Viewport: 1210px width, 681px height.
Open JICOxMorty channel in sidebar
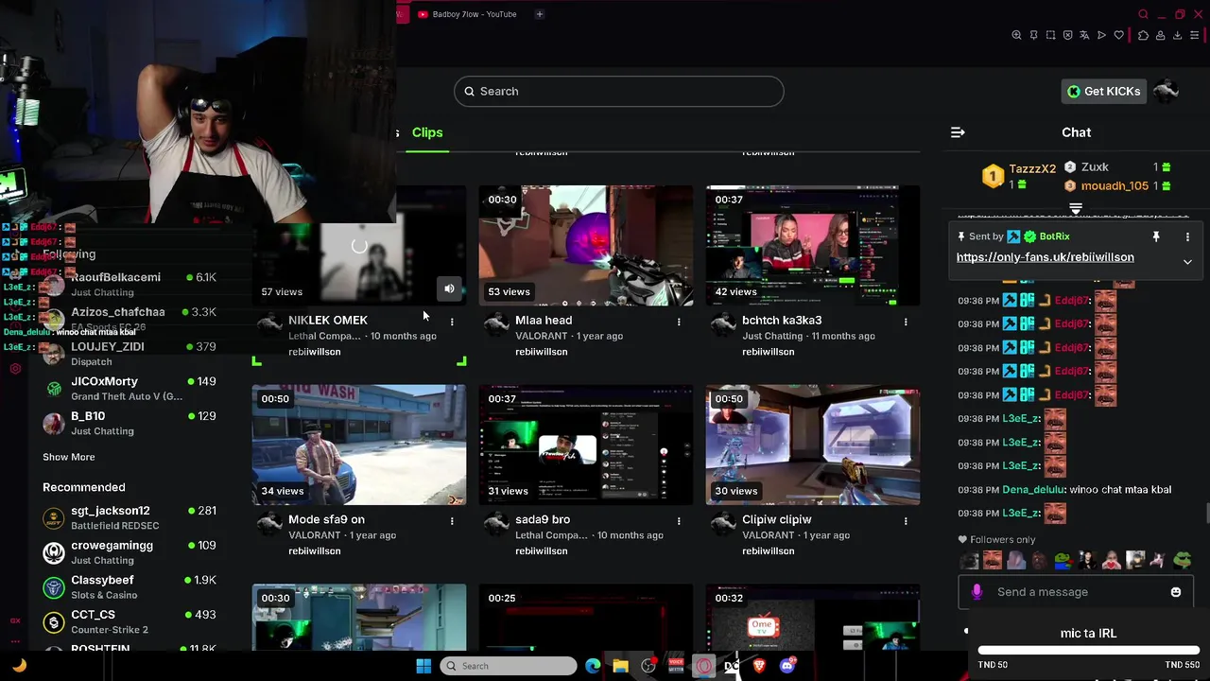pos(130,388)
